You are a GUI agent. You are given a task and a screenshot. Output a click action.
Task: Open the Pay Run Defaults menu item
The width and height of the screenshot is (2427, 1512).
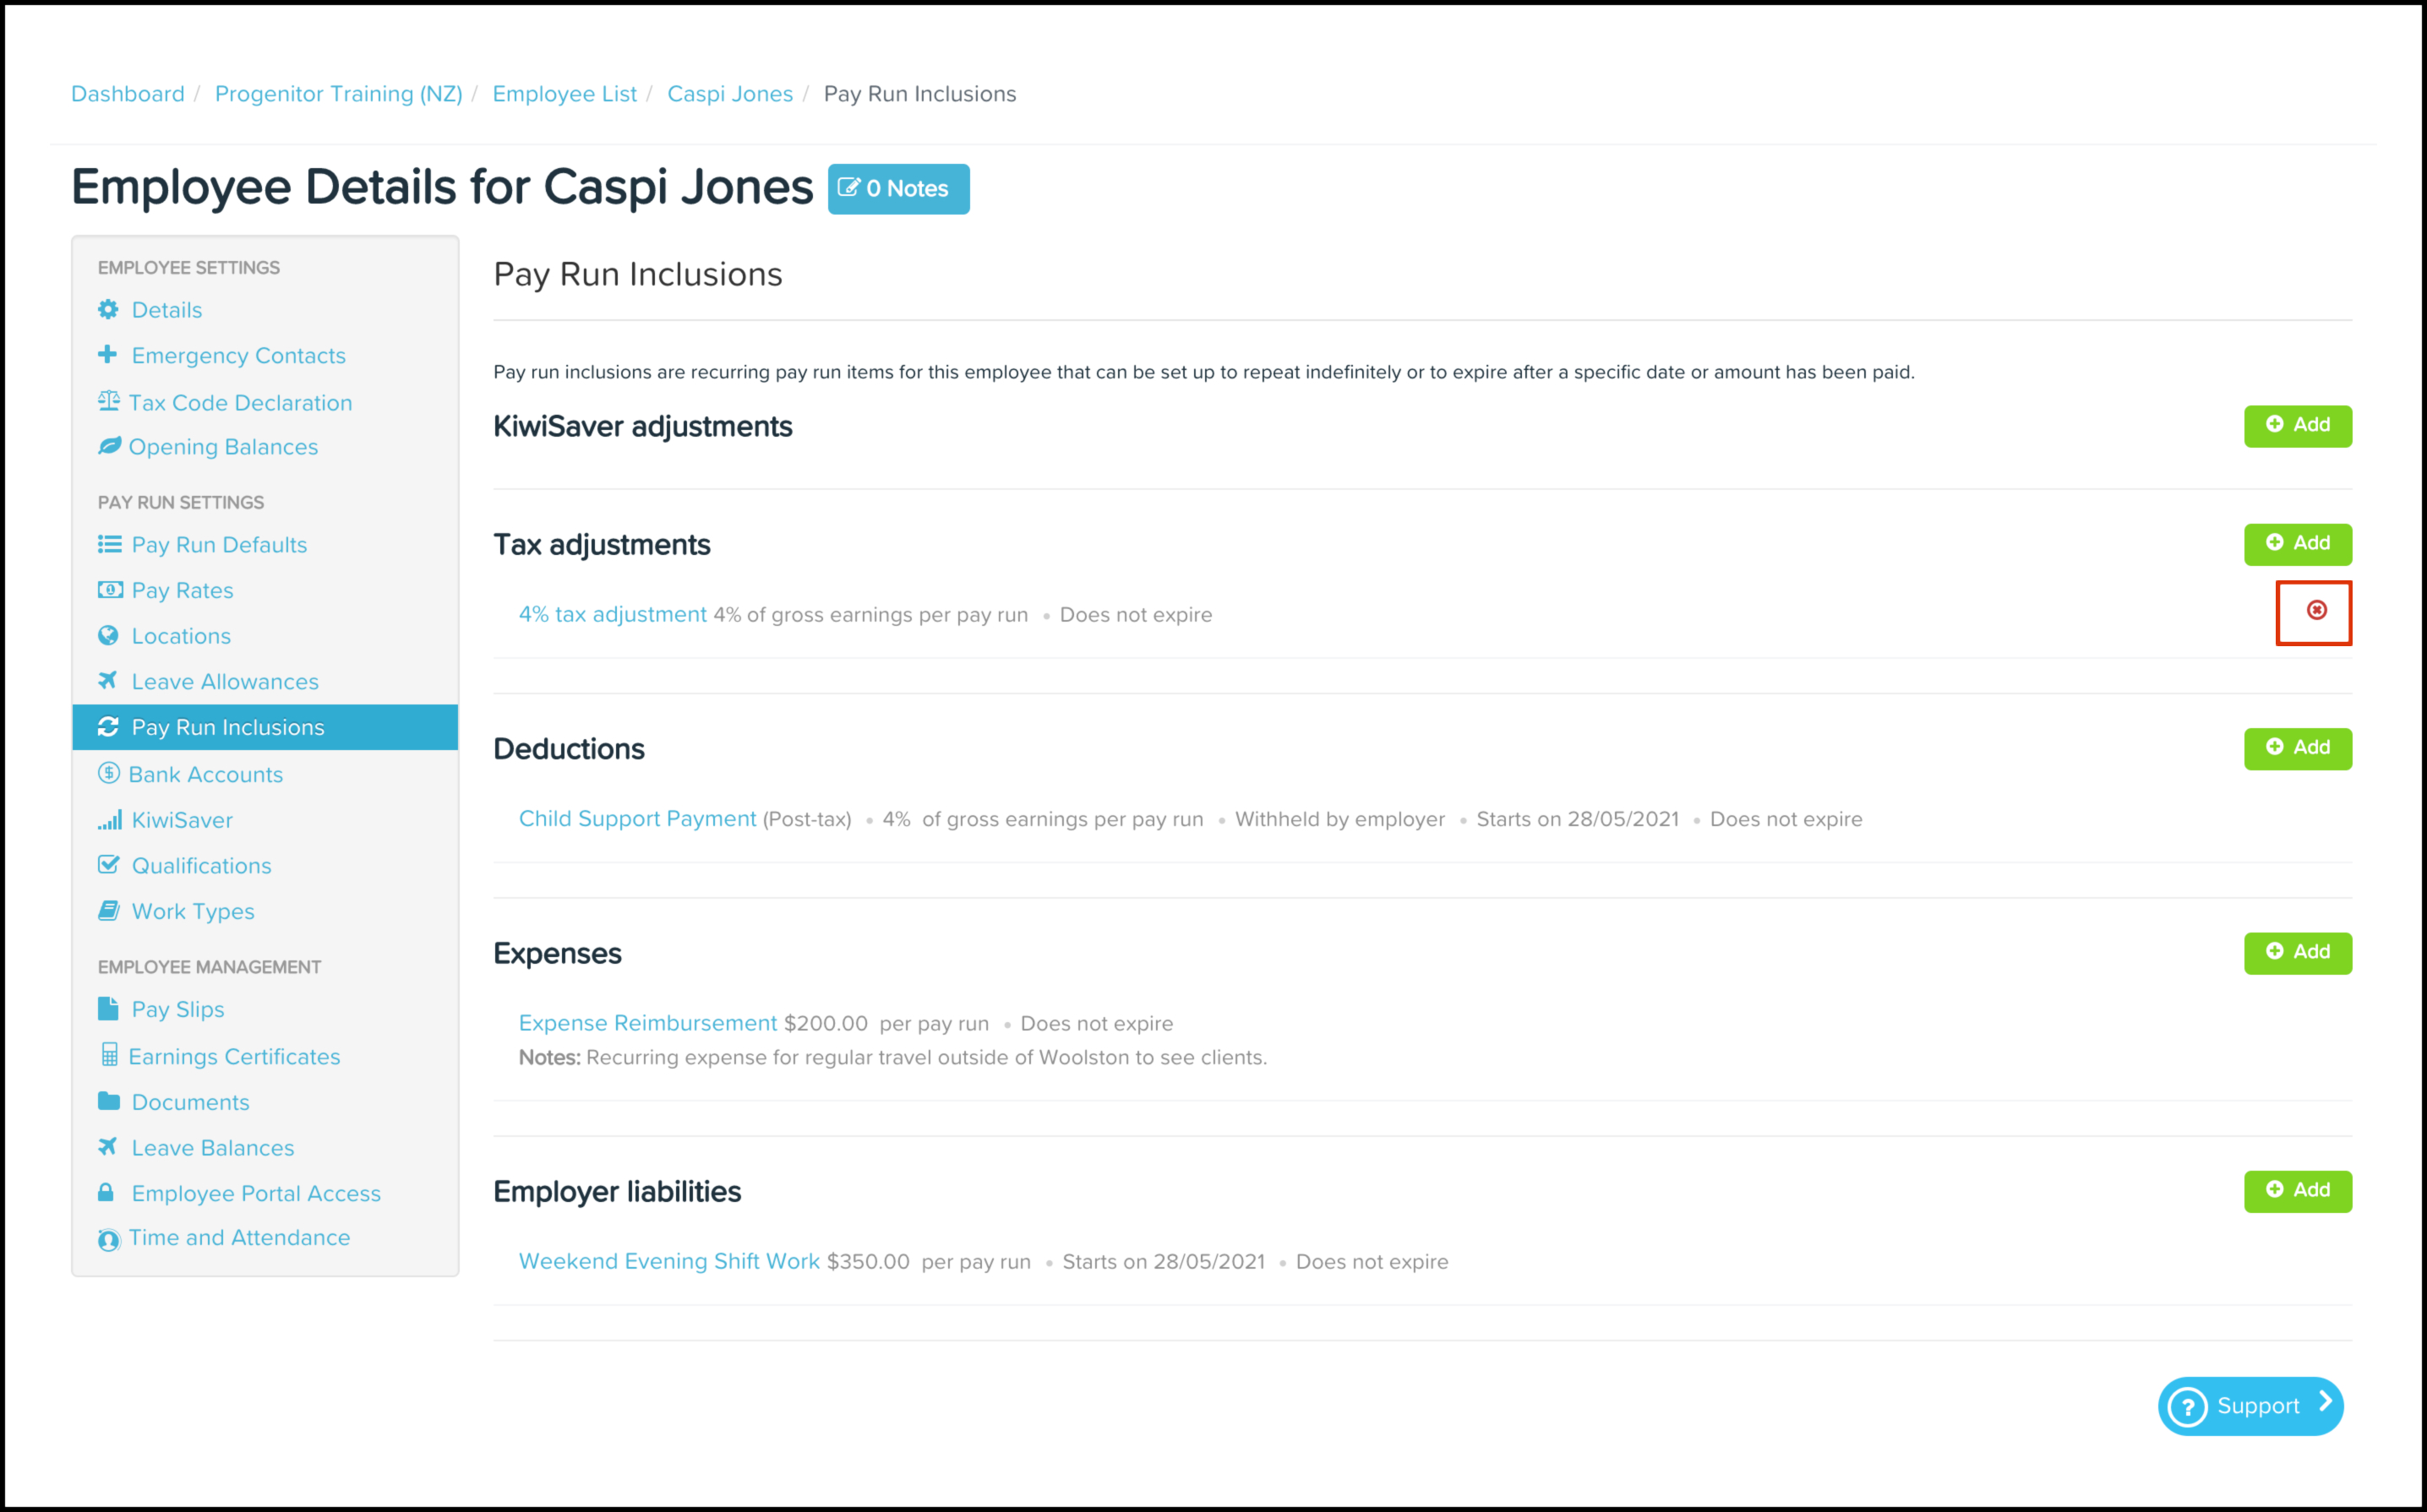tap(218, 545)
